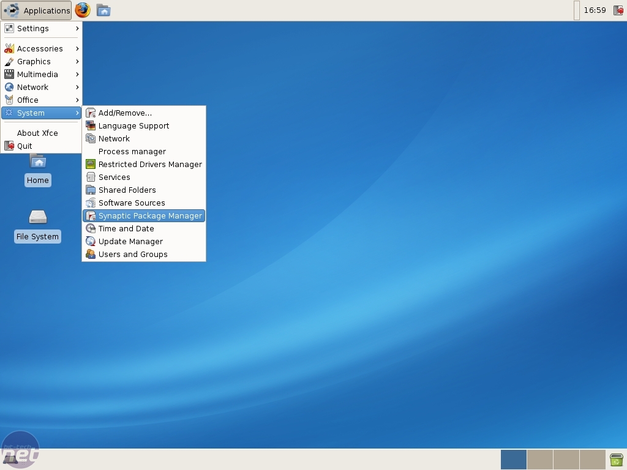This screenshot has height=470, width=627.
Task: Click the Network globe icon in the Applications menu
Action: (9, 87)
